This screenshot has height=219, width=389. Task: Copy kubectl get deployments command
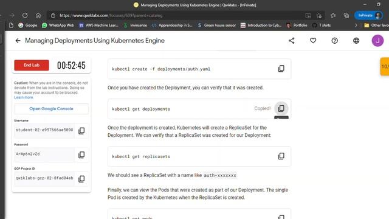point(281,108)
